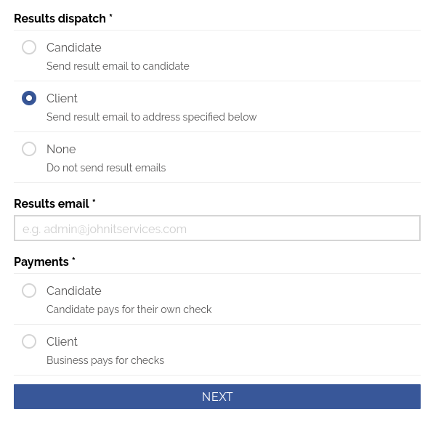Click "Send result email to address specified below"
This screenshot has width=441, height=430.
(x=151, y=117)
